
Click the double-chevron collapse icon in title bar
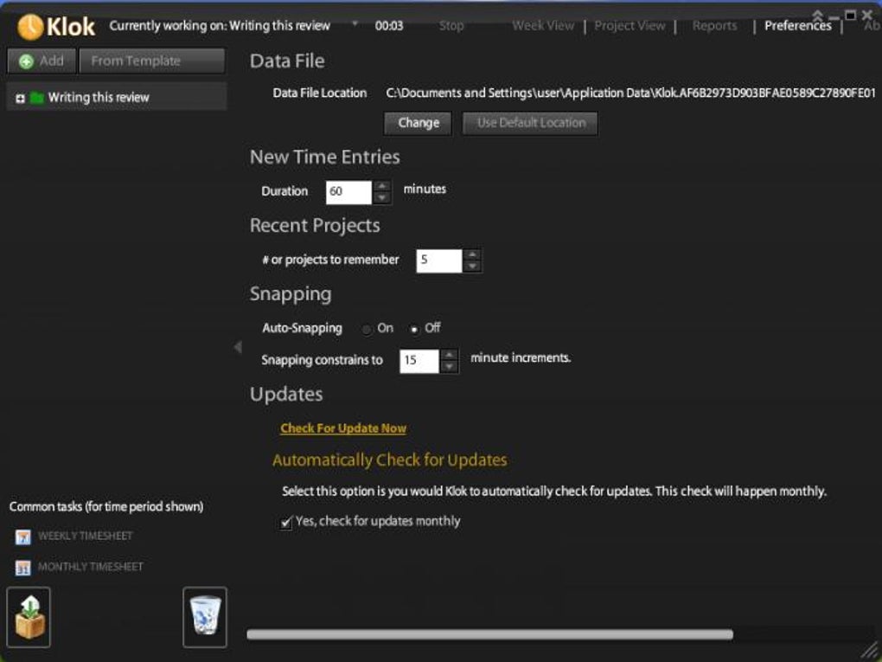818,16
